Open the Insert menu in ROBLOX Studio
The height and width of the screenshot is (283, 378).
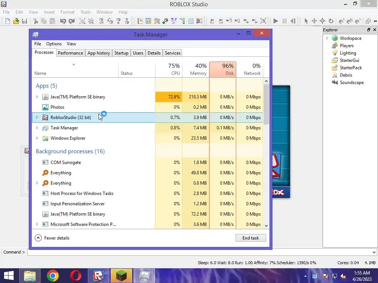(x=49, y=12)
